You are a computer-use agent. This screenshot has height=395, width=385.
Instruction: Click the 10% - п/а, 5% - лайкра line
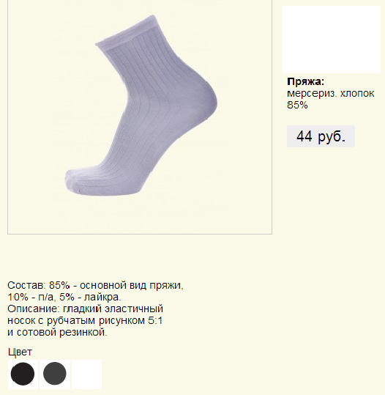64,298
